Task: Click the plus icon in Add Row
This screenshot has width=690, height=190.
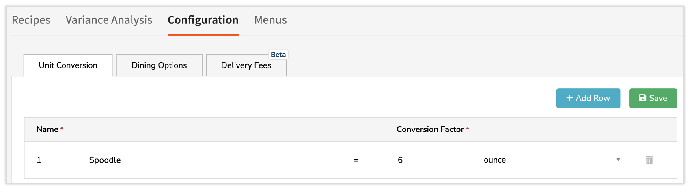Action: tap(569, 98)
